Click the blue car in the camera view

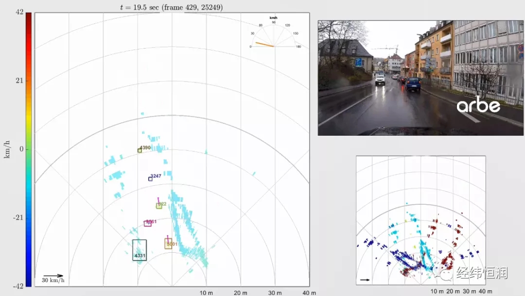(x=413, y=84)
